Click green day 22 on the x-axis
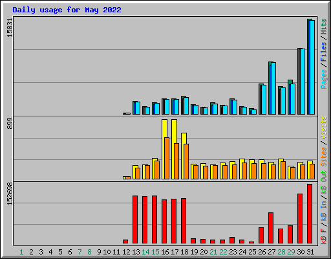The height and width of the screenshot is (259, 331). (x=223, y=252)
